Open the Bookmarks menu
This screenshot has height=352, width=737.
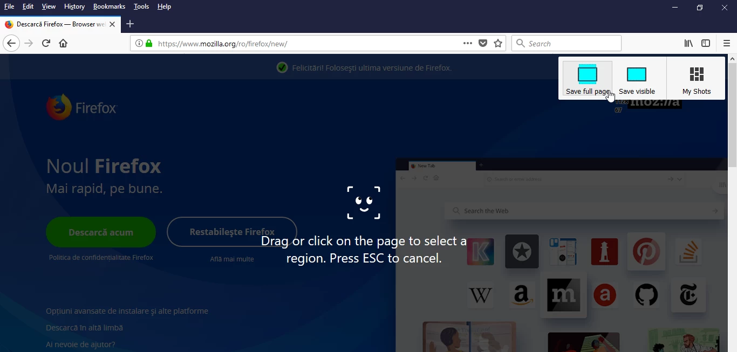[x=109, y=6]
